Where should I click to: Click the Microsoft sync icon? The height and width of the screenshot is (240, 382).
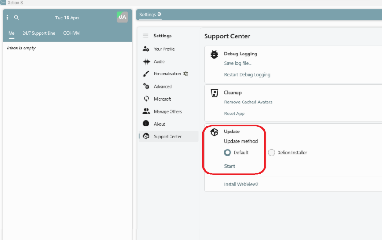pos(146,99)
